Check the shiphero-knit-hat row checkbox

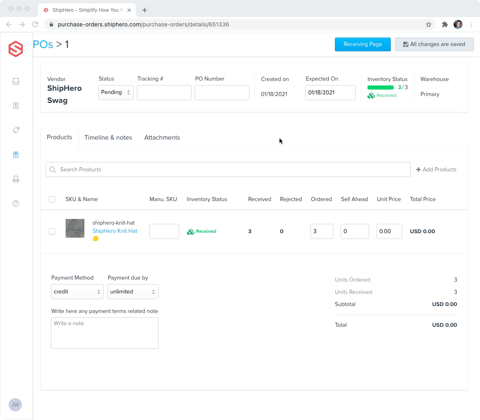click(52, 232)
